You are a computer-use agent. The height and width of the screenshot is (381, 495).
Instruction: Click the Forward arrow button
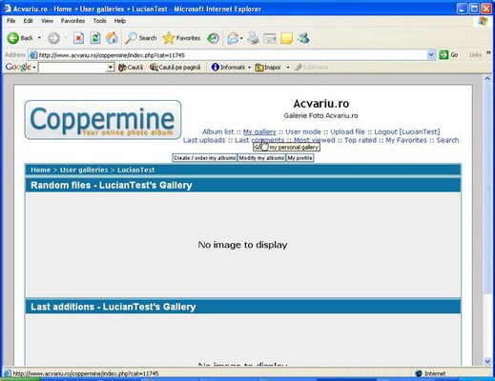53,38
